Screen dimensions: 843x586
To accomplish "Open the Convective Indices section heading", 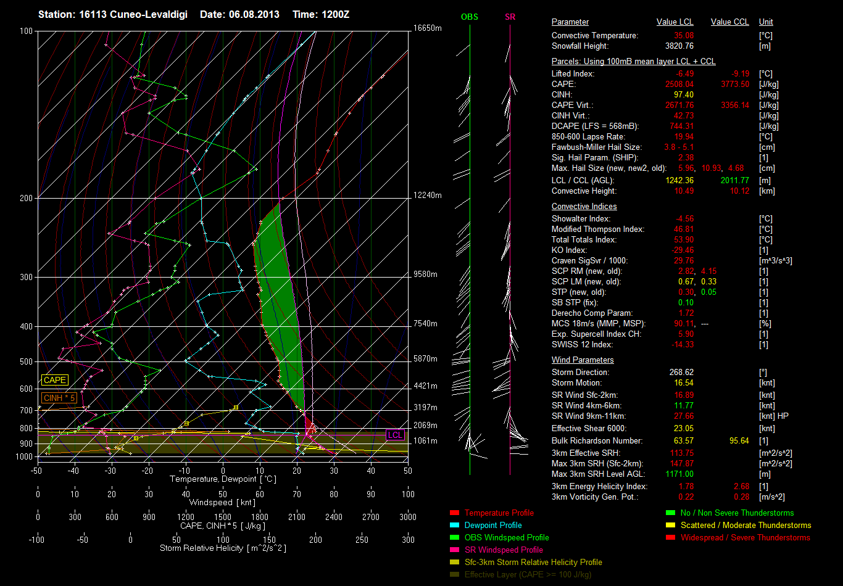I will pyautogui.click(x=584, y=207).
